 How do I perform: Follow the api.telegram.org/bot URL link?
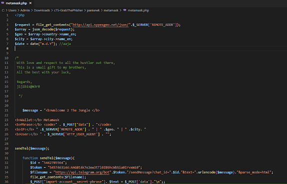point(82,172)
